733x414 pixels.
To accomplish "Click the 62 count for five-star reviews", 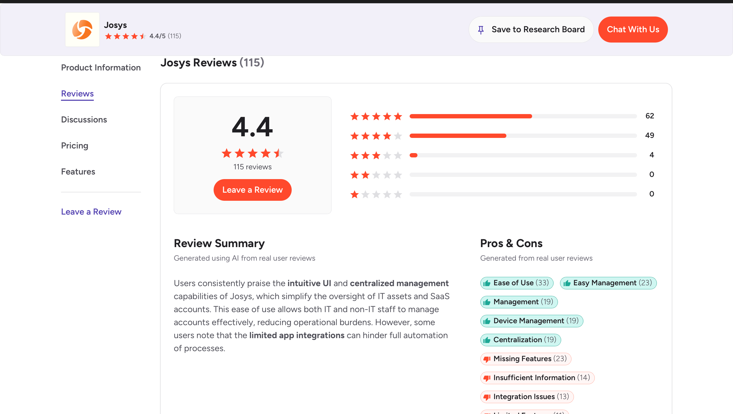I will tap(650, 116).
